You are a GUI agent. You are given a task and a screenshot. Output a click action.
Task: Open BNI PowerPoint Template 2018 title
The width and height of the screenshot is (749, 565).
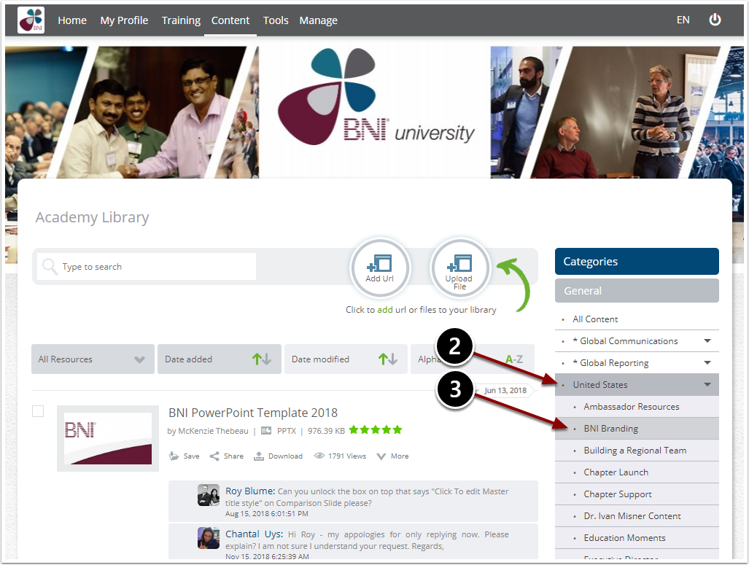(253, 413)
